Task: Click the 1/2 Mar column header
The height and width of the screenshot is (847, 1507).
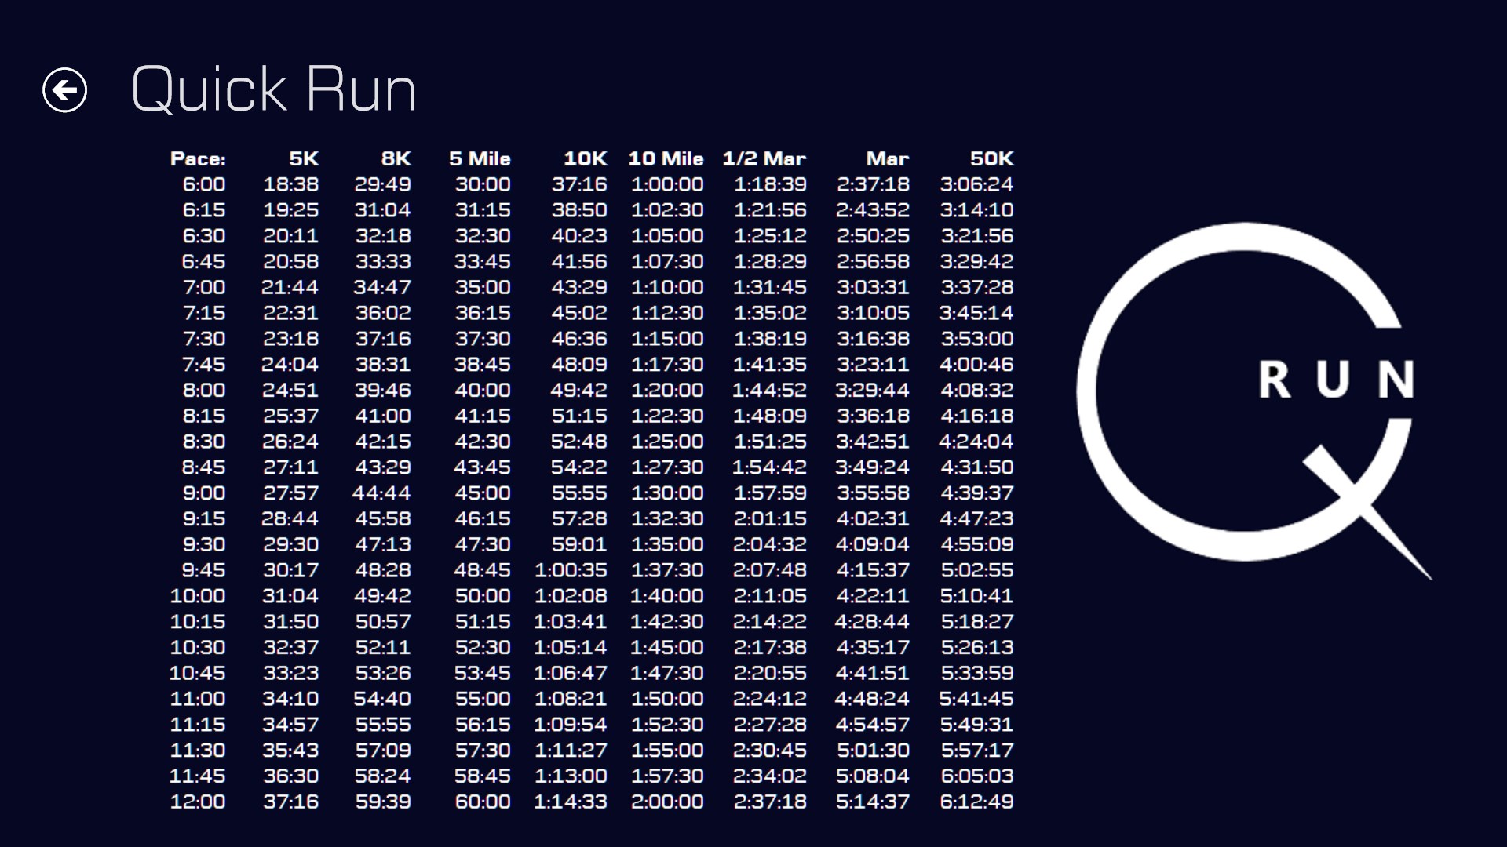Action: 764,159
